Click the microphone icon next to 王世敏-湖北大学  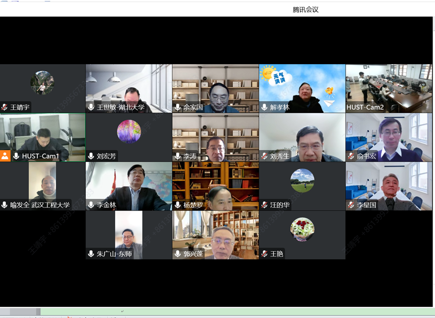[91, 107]
